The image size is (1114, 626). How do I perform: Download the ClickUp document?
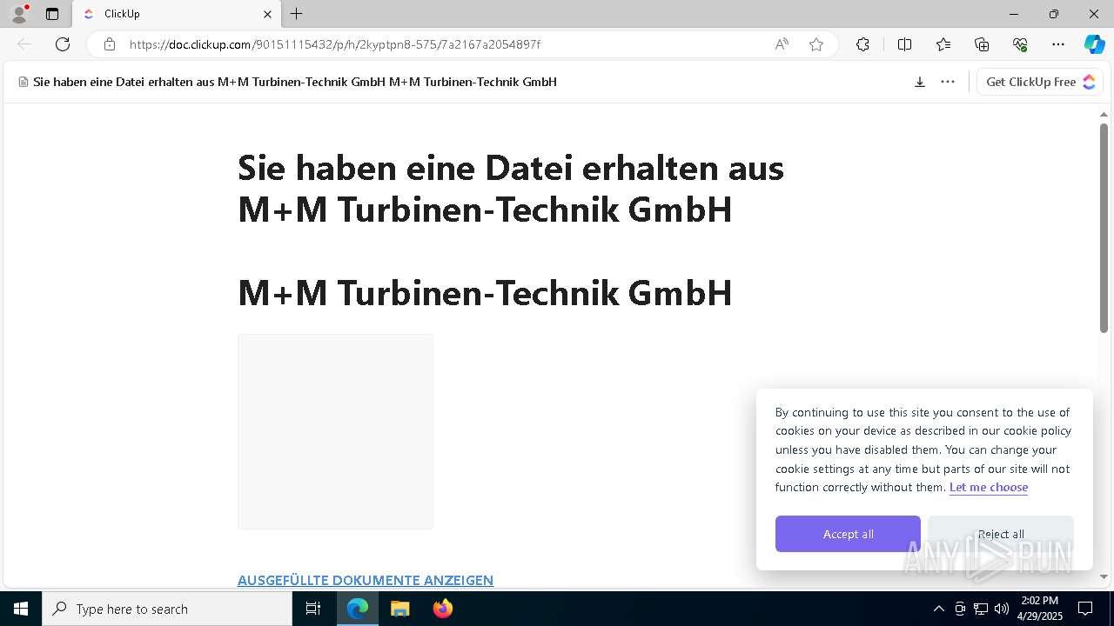[x=919, y=82]
